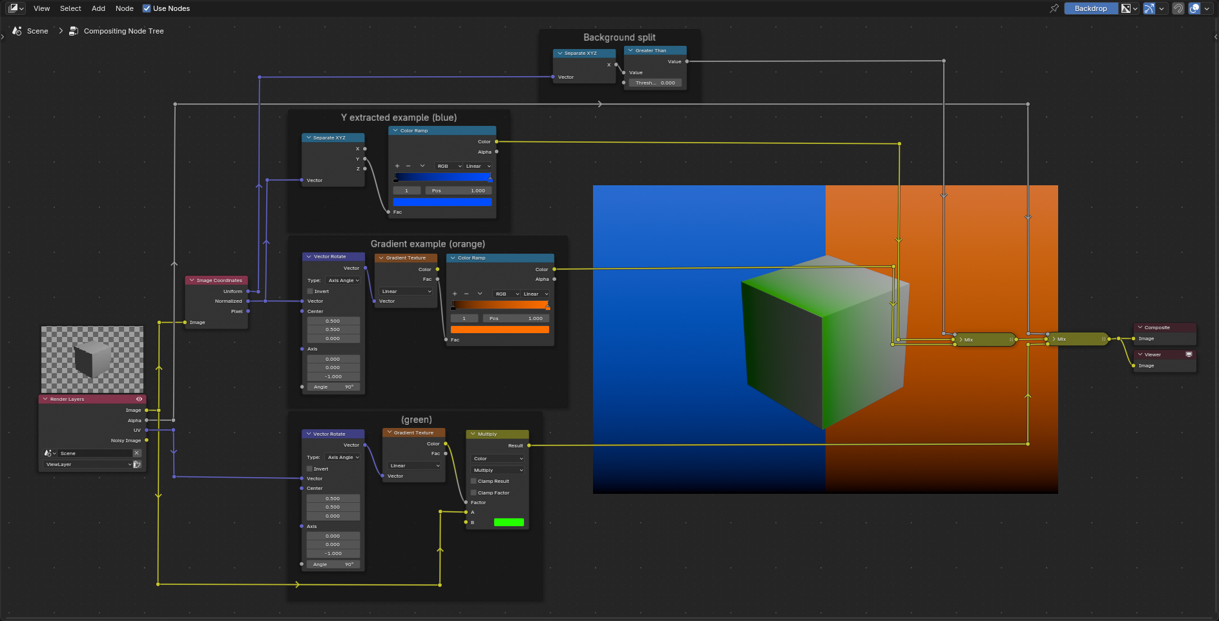The image size is (1219, 621).
Task: Toggle the pin node tree icon
Action: tap(1054, 8)
